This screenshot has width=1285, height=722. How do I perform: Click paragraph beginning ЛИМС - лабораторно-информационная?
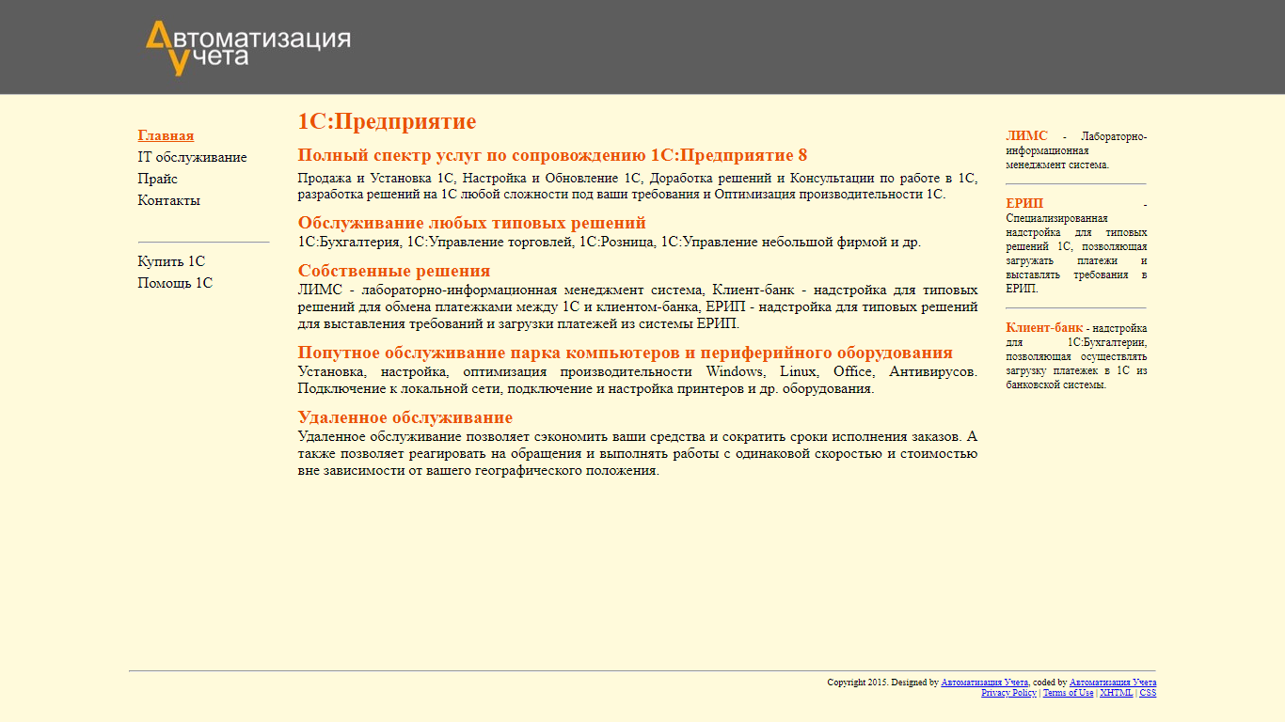click(638, 306)
